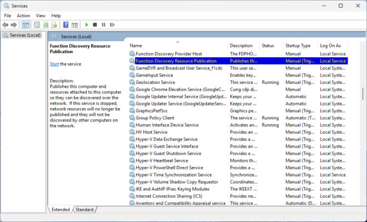367x222 pixels.
Task: Select the Geolocation Service row
Action: click(155, 82)
